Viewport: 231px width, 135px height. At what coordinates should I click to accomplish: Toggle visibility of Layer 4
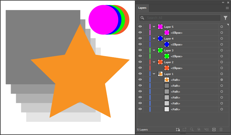(140, 38)
